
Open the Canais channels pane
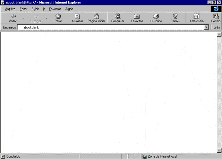175,18
